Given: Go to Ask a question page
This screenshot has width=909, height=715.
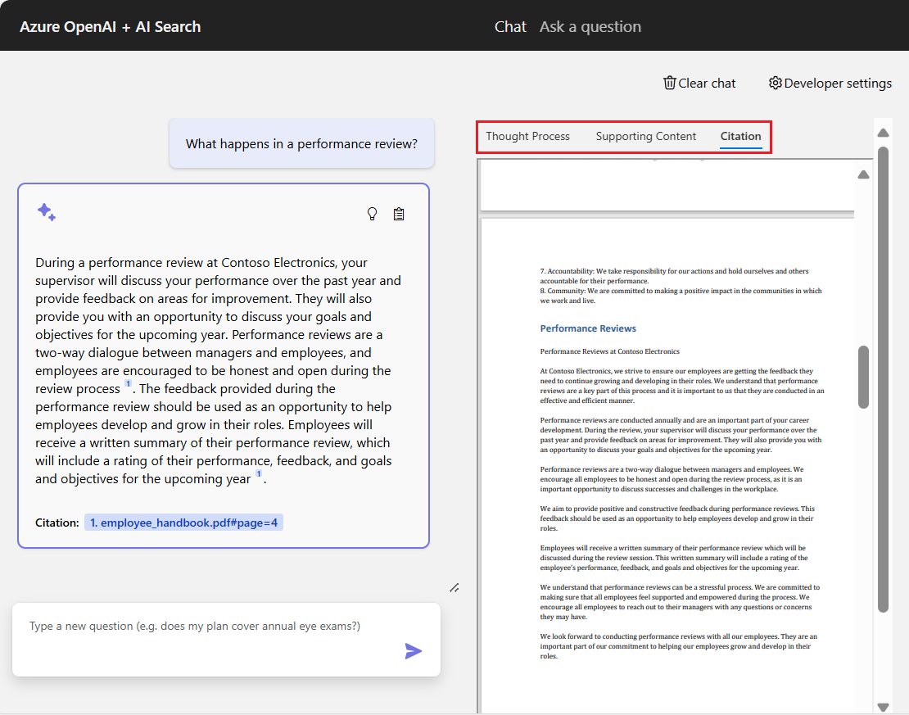Looking at the screenshot, I should 590,26.
